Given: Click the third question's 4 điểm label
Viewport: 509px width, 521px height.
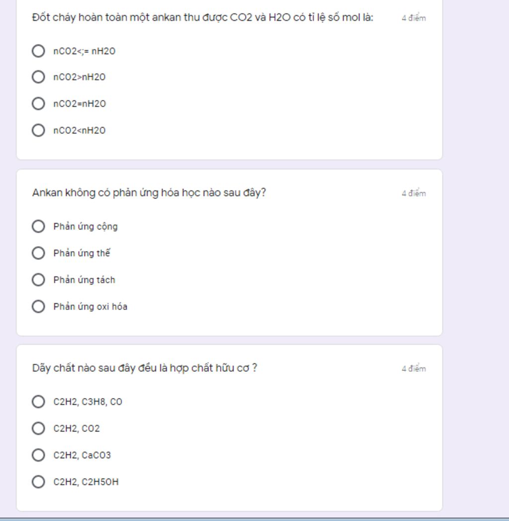Looking at the screenshot, I should (414, 368).
